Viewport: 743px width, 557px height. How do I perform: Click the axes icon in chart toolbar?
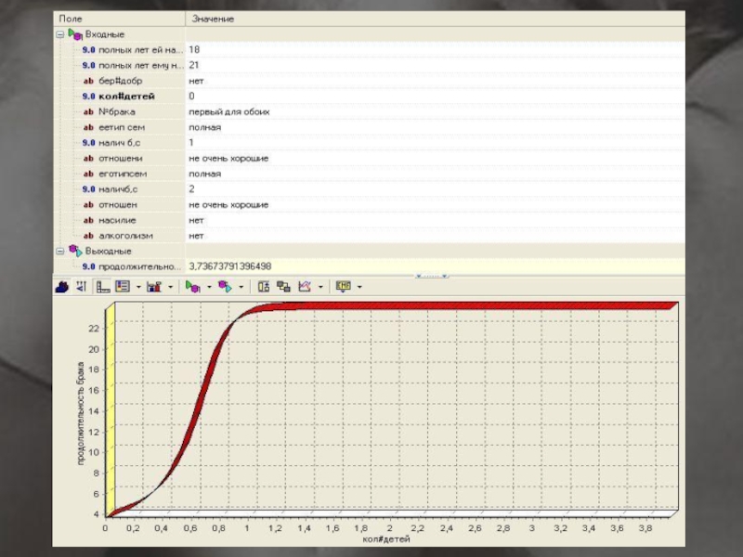(x=103, y=287)
